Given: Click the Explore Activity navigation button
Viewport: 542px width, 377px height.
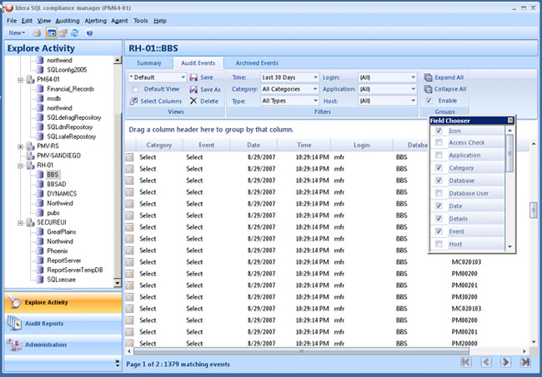Looking at the screenshot, I should point(63,302).
